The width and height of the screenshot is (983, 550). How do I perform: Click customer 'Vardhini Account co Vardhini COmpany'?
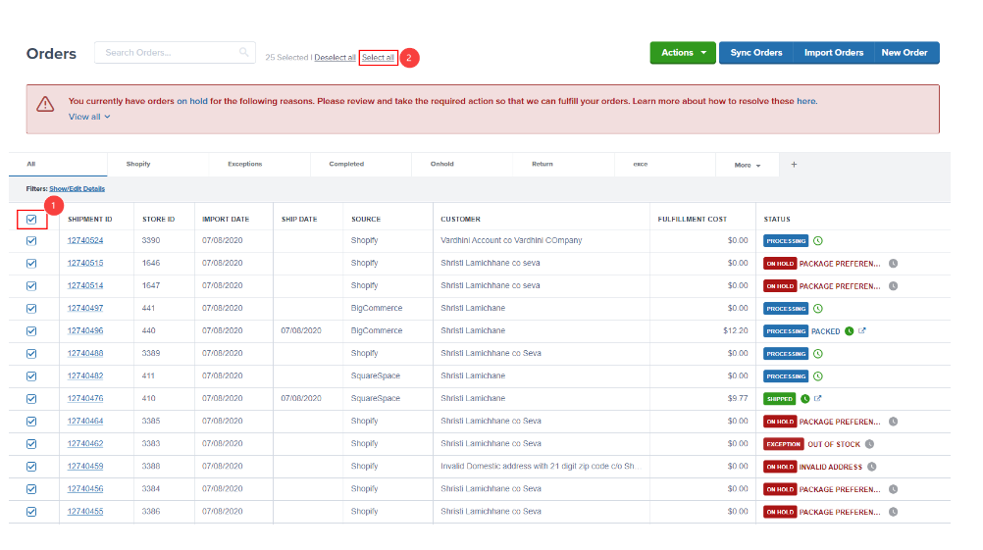(x=511, y=240)
